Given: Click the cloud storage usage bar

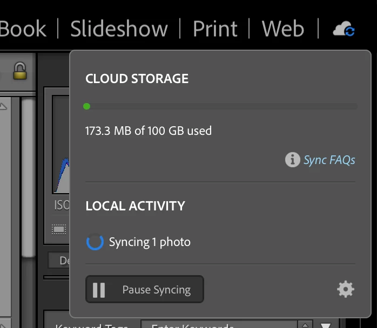Looking at the screenshot, I should pyautogui.click(x=220, y=106).
